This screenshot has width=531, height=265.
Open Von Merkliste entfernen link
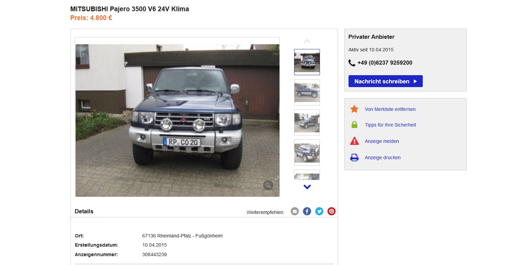(x=390, y=109)
